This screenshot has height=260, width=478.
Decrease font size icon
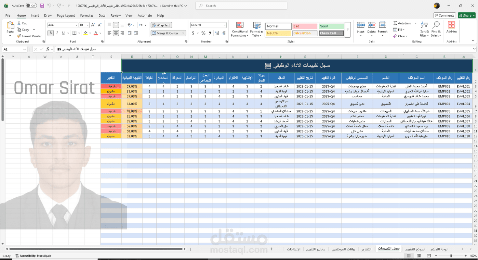(x=99, y=25)
